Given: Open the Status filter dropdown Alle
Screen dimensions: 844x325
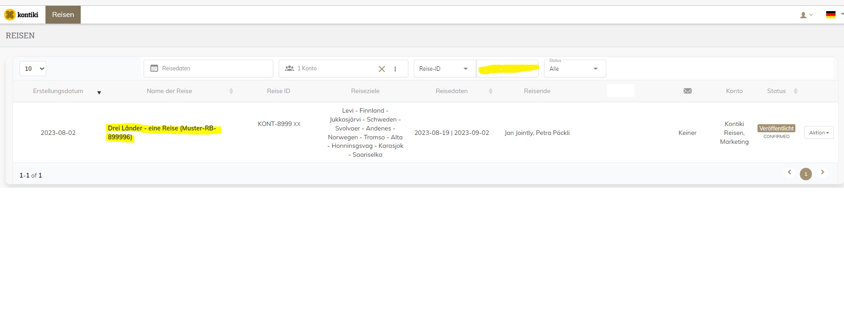Looking at the screenshot, I should pos(574,69).
